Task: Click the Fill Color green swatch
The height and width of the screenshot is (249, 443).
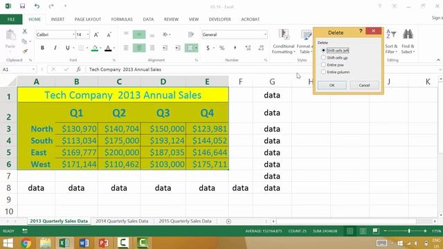Action: tap(95, 48)
